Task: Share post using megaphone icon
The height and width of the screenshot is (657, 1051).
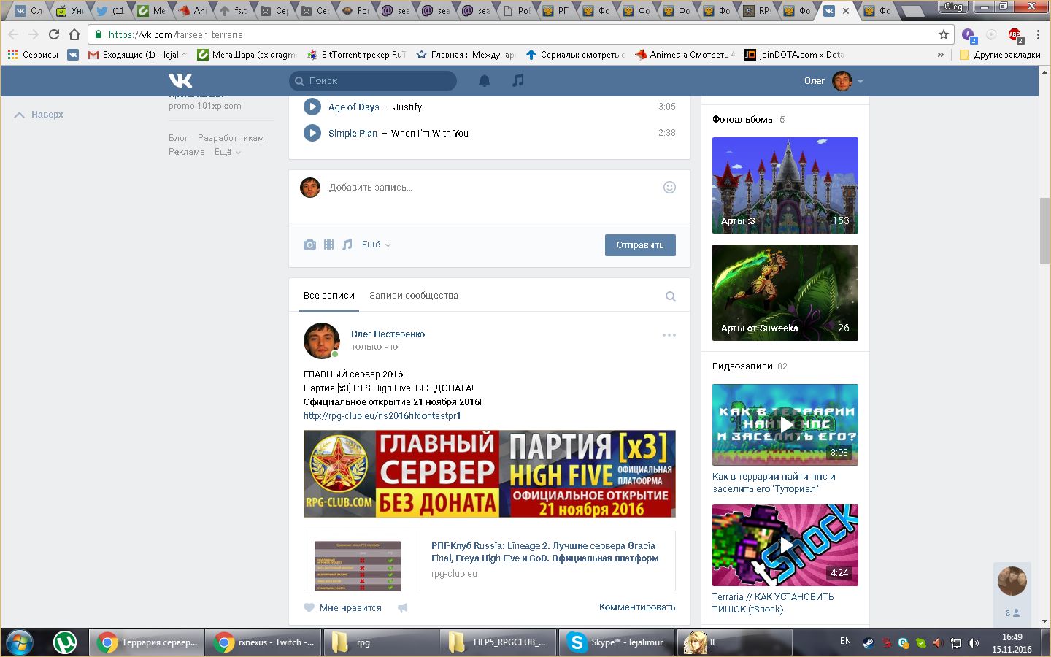Action: (x=402, y=607)
